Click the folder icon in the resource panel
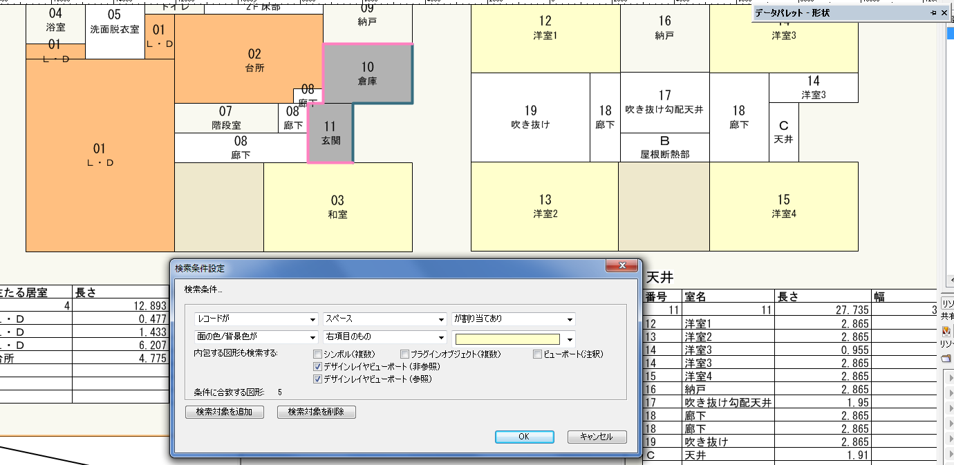Viewport: 954px width, 465px height. point(946,358)
